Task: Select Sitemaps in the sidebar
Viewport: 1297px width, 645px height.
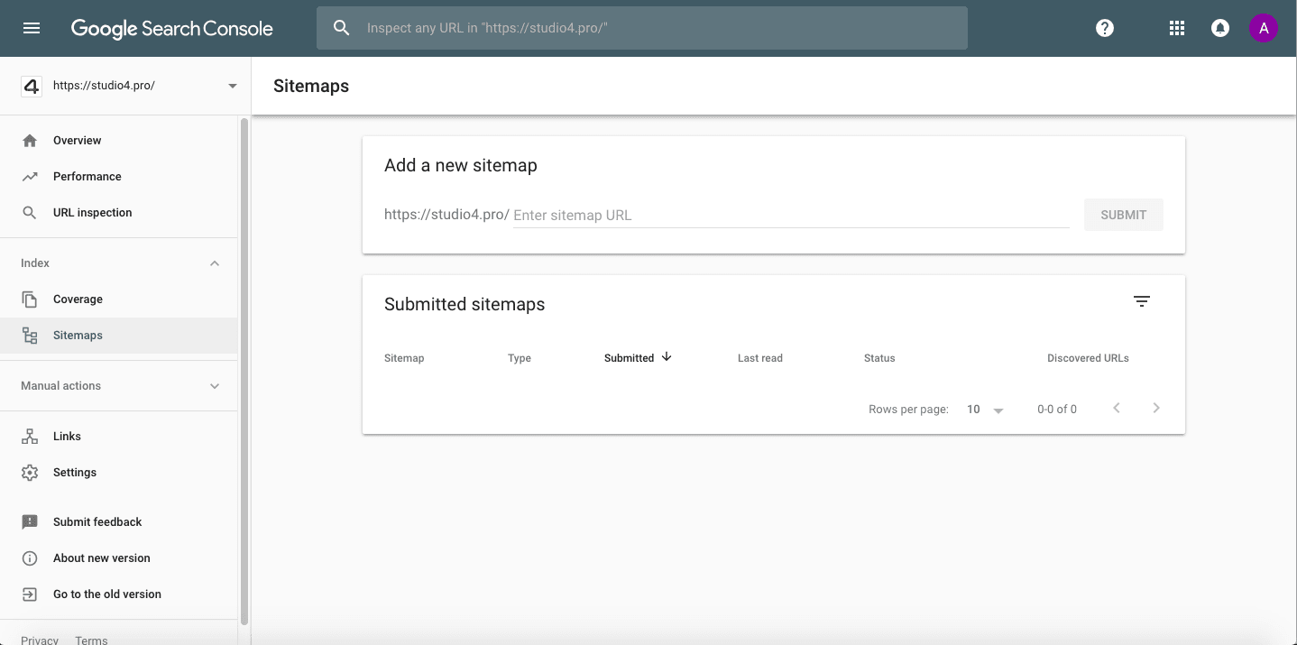Action: 118,336
